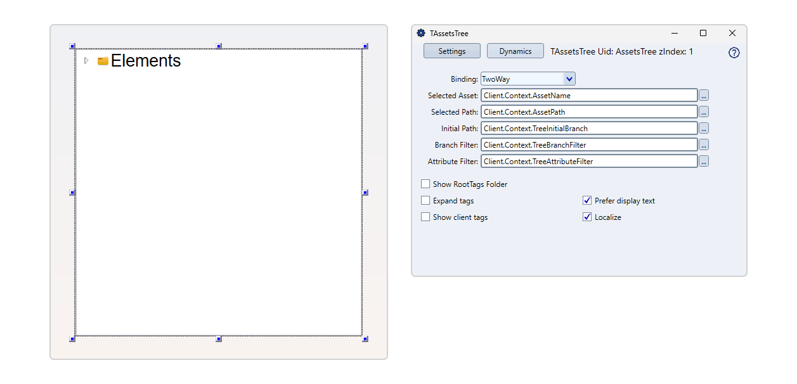Click the help question mark icon

tap(734, 53)
